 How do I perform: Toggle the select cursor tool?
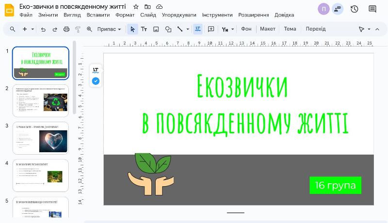[132, 29]
